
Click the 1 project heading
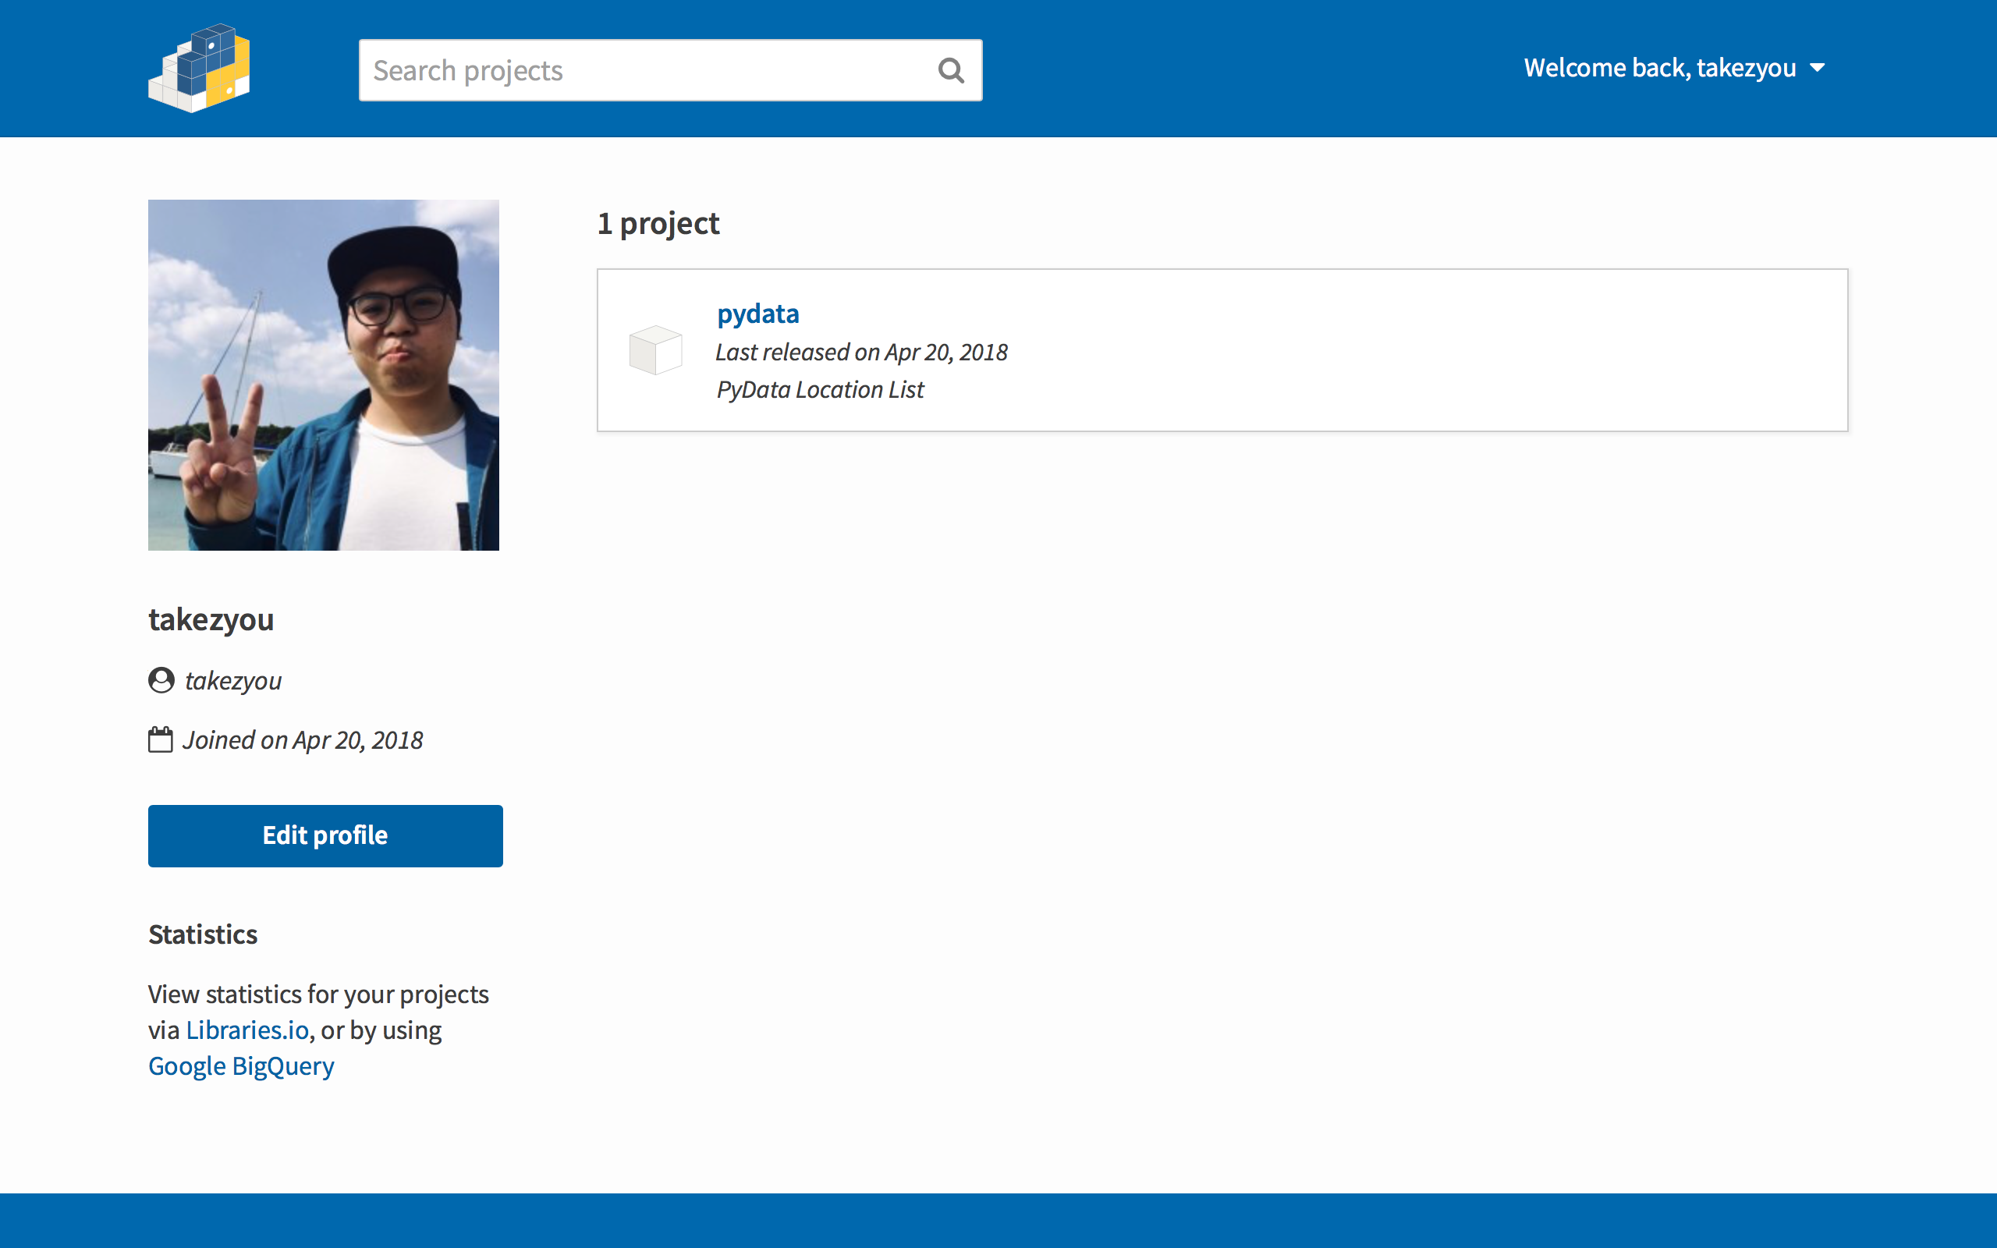[x=658, y=224]
